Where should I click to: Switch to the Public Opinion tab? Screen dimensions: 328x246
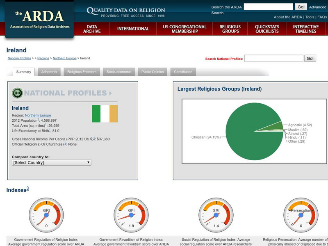(153, 71)
